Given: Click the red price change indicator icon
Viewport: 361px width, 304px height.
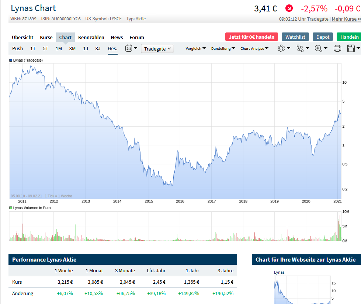Looking at the screenshot, I should (288, 8).
